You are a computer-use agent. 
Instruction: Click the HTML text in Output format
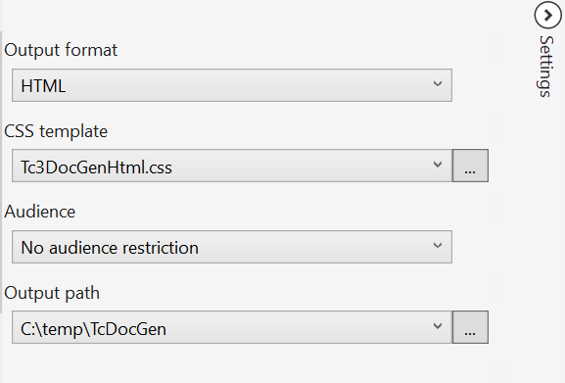(43, 86)
